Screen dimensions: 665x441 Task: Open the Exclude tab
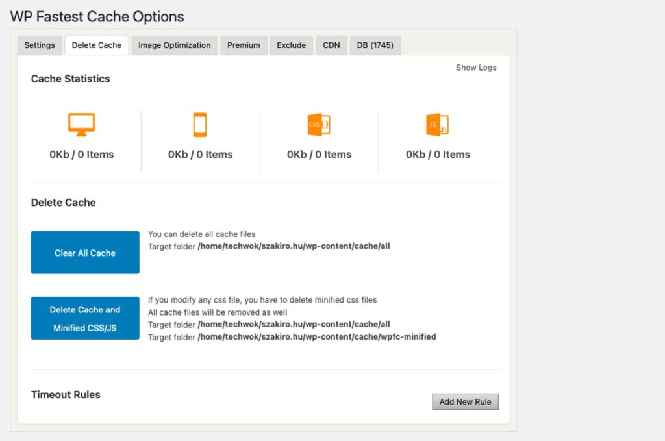coord(291,45)
